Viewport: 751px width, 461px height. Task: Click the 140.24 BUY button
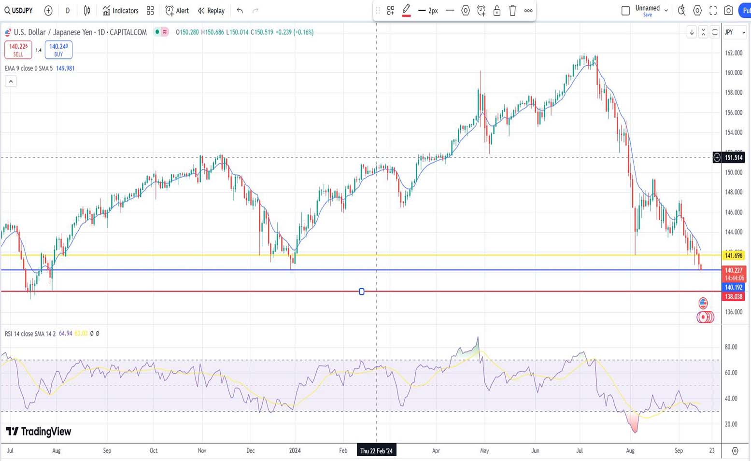click(58, 50)
